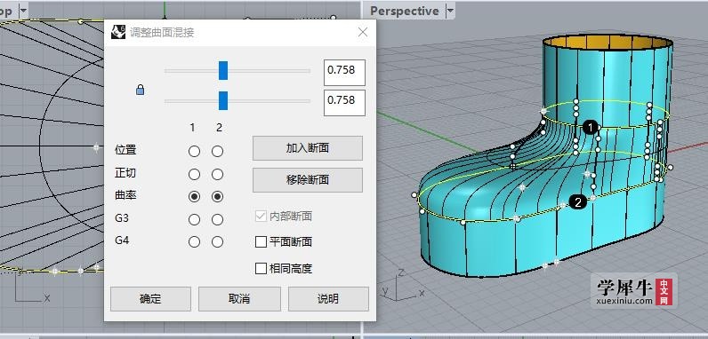Select G4 radio for edge 1
This screenshot has height=339, width=708.
(194, 242)
